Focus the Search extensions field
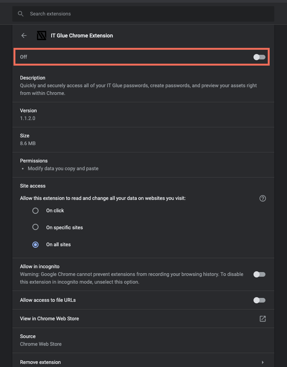 (143, 14)
